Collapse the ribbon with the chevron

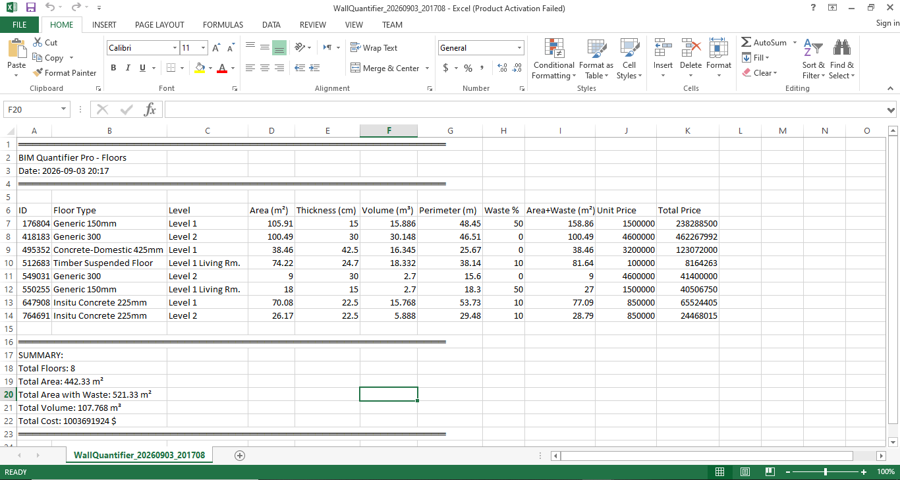[x=890, y=88]
